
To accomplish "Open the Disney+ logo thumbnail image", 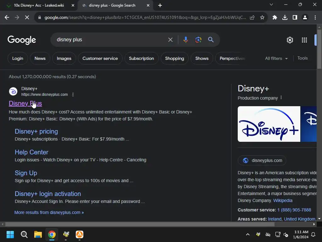I will 269,124.
